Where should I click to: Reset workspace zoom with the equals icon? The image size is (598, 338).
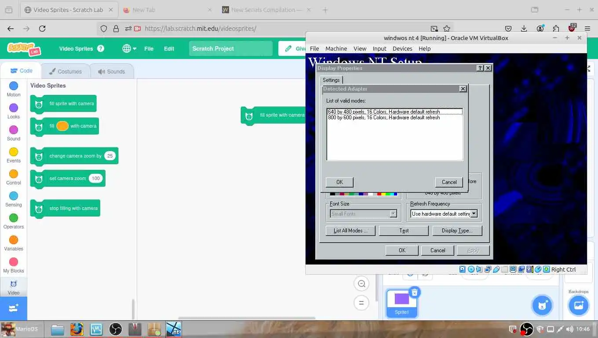361,303
